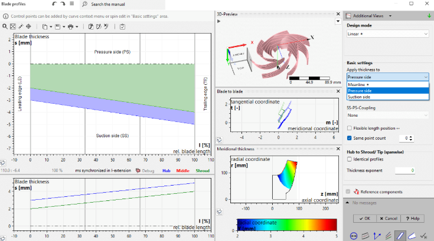The width and height of the screenshot is (434, 241).
Task: Click the Hub span label
Action: [167, 171]
